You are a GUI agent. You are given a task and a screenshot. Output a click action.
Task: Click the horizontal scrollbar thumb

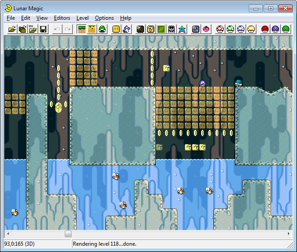[68, 234]
